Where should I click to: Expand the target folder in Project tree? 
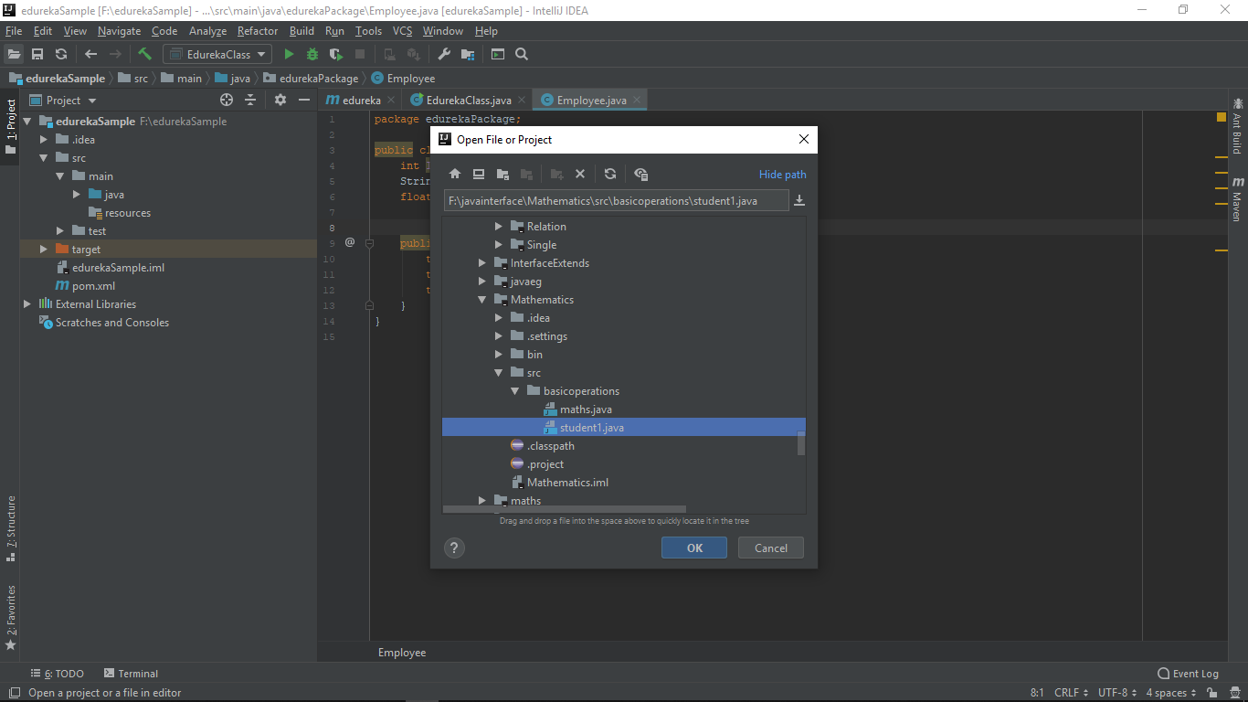click(44, 250)
